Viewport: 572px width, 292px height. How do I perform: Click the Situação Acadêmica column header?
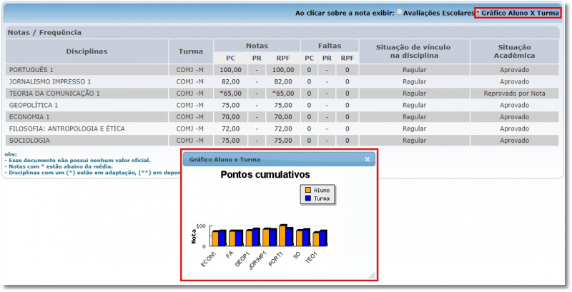(514, 51)
